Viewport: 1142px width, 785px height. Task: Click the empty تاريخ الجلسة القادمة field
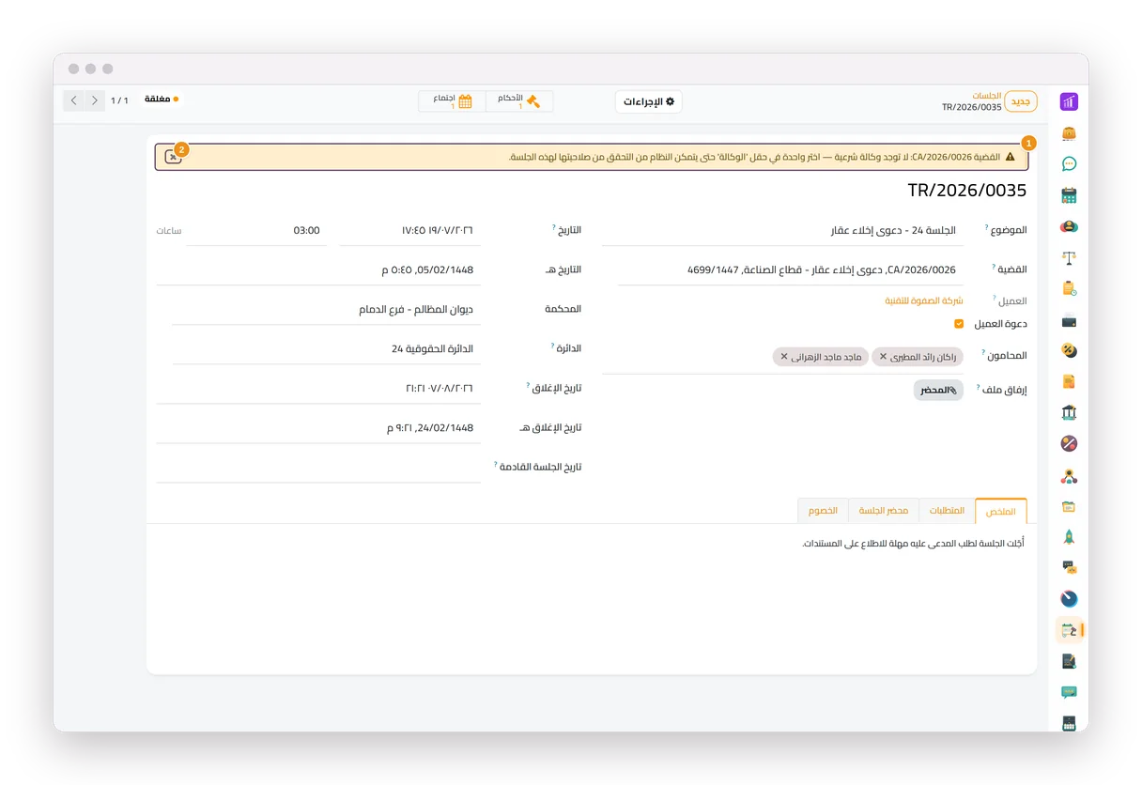318,468
